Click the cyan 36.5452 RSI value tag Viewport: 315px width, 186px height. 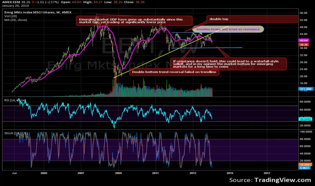point(306,119)
